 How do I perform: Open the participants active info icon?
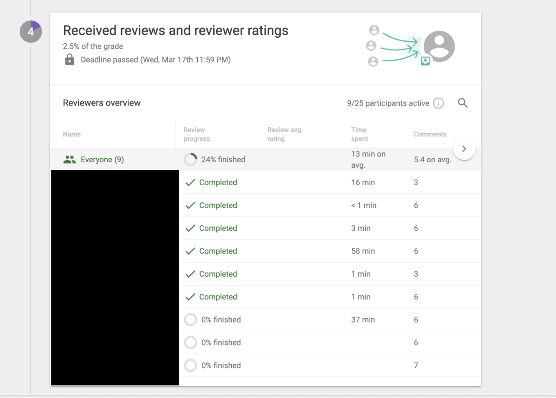click(438, 103)
